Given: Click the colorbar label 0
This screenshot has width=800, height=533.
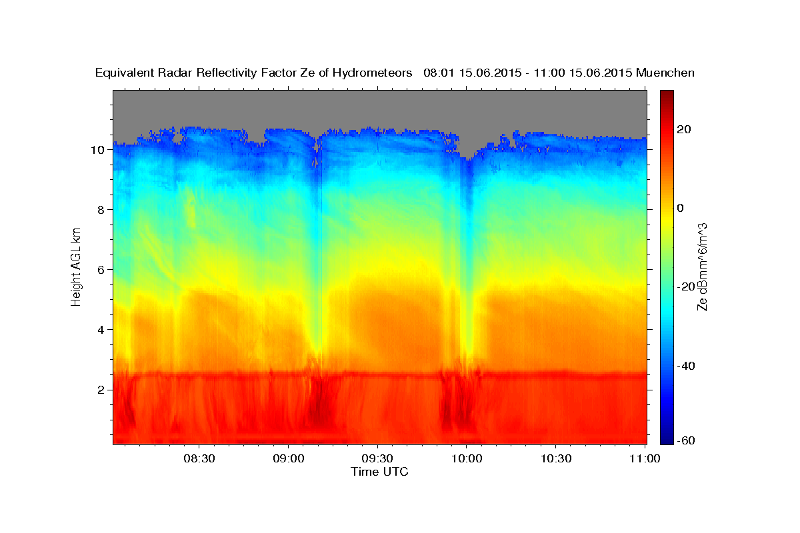Looking at the screenshot, I should click(681, 208).
